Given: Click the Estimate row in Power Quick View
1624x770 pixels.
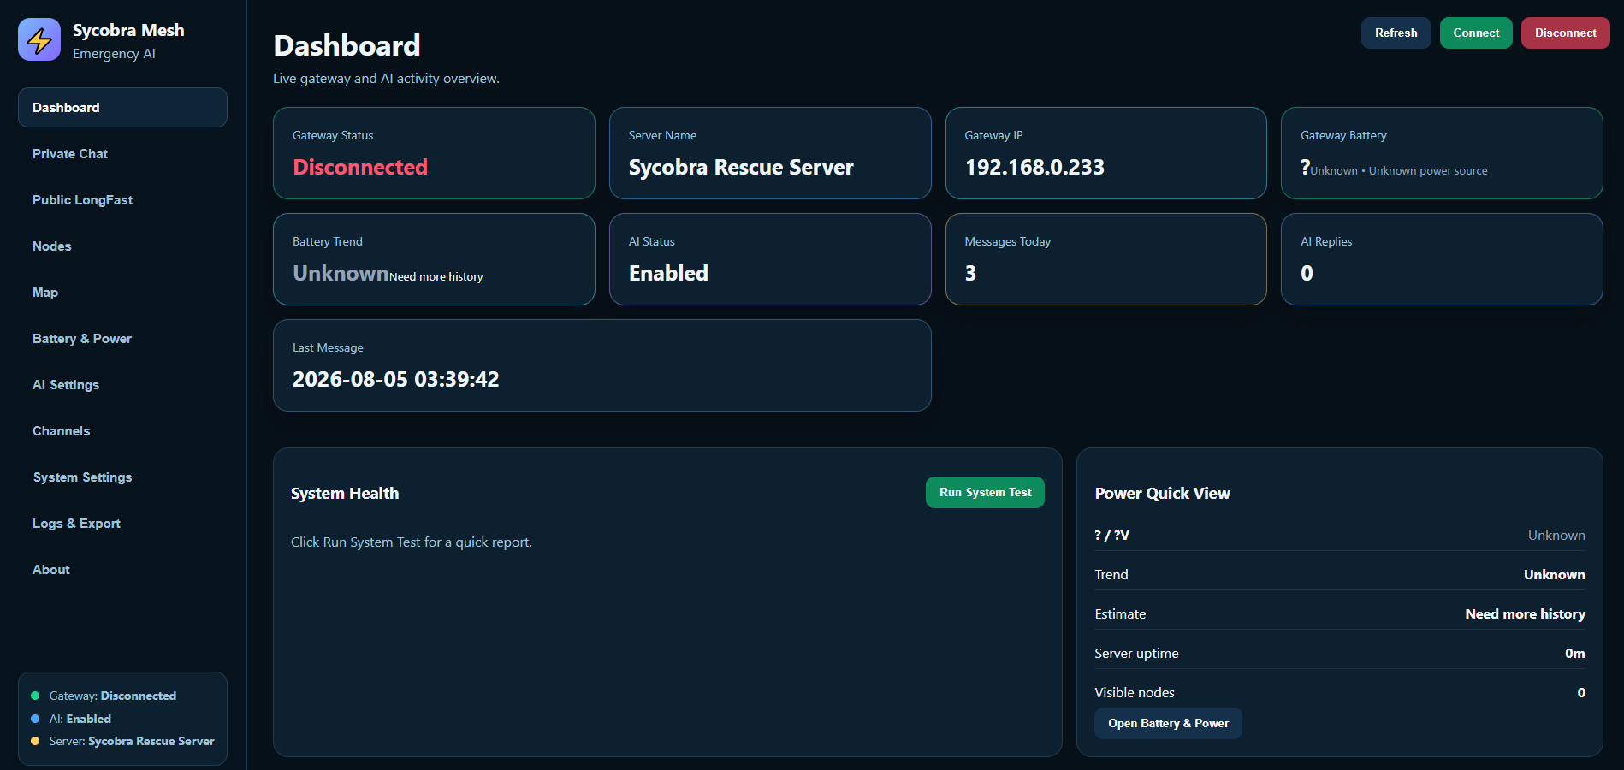Looking at the screenshot, I should (x=1339, y=613).
